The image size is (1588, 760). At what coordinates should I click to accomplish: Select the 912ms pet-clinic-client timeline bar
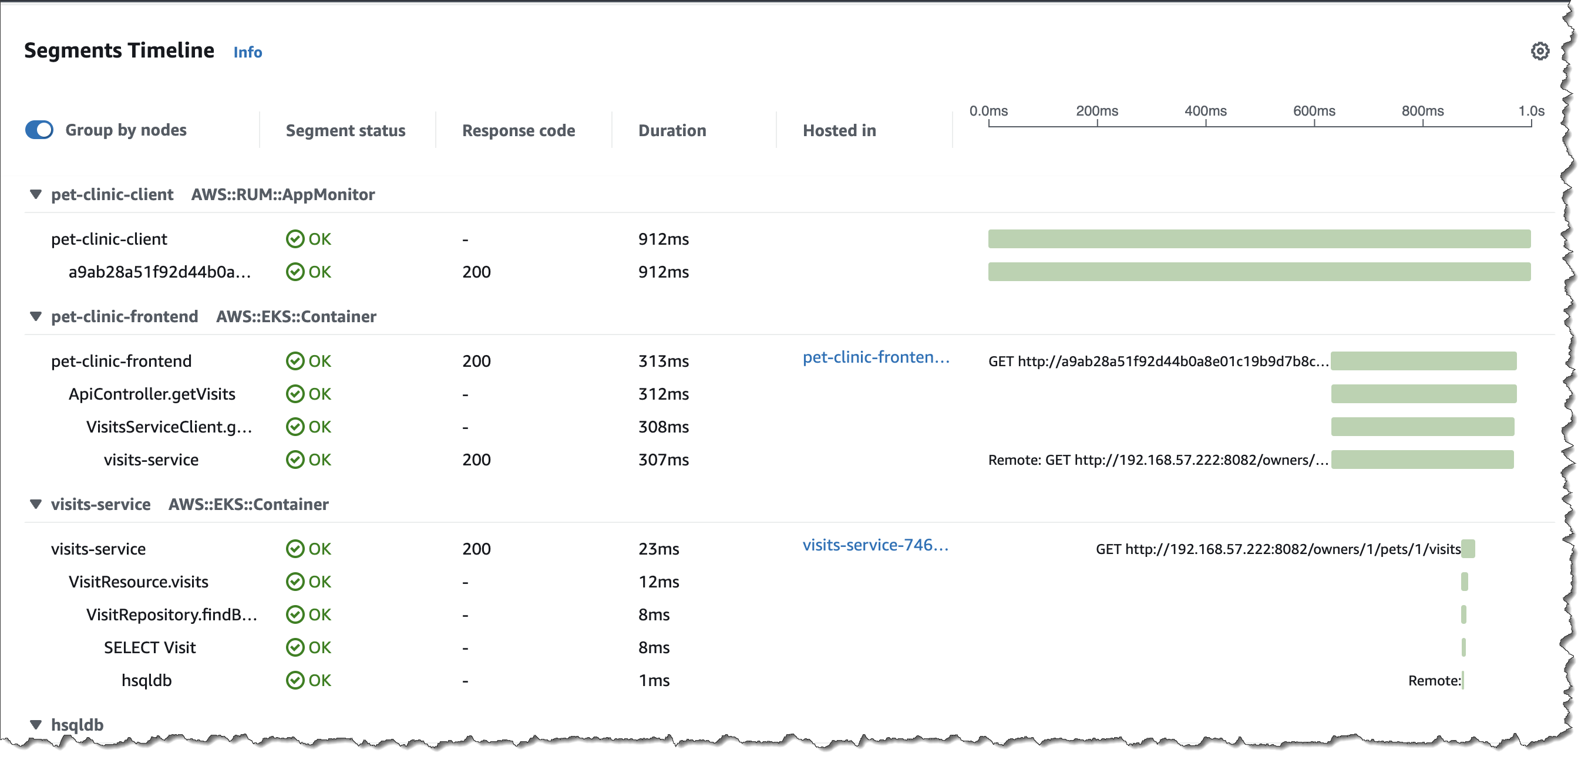[x=1259, y=239]
